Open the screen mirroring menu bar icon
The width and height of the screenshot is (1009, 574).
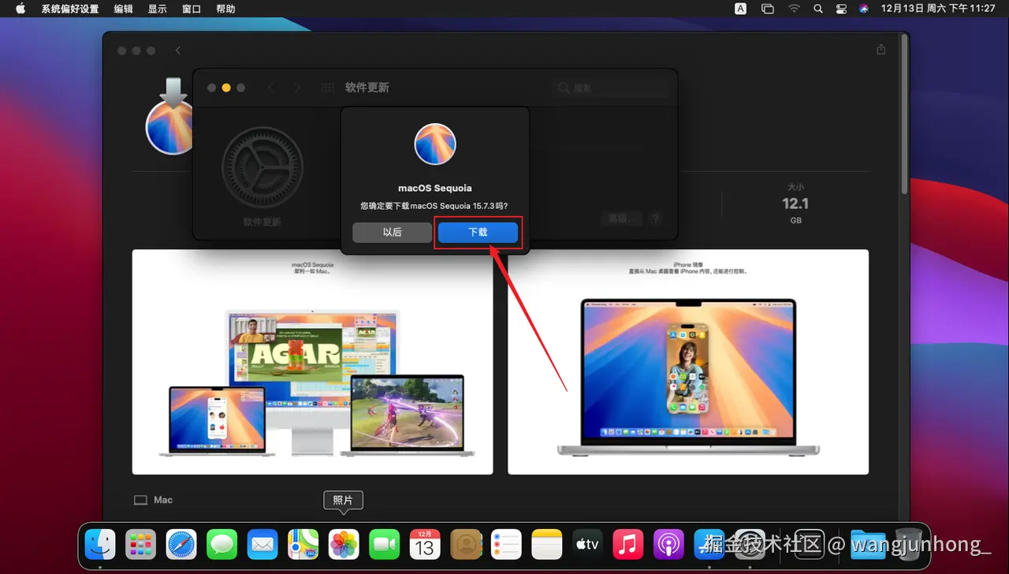tap(768, 9)
